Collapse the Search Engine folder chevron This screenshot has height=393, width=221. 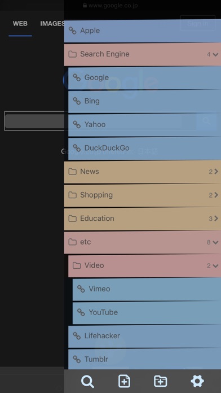[x=215, y=54]
